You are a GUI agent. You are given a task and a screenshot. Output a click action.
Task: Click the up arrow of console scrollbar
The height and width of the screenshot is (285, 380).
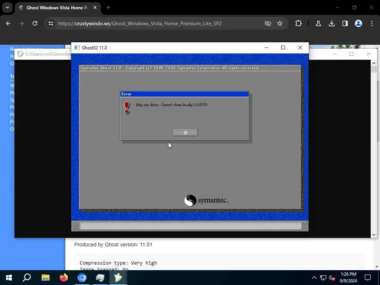[374, 63]
